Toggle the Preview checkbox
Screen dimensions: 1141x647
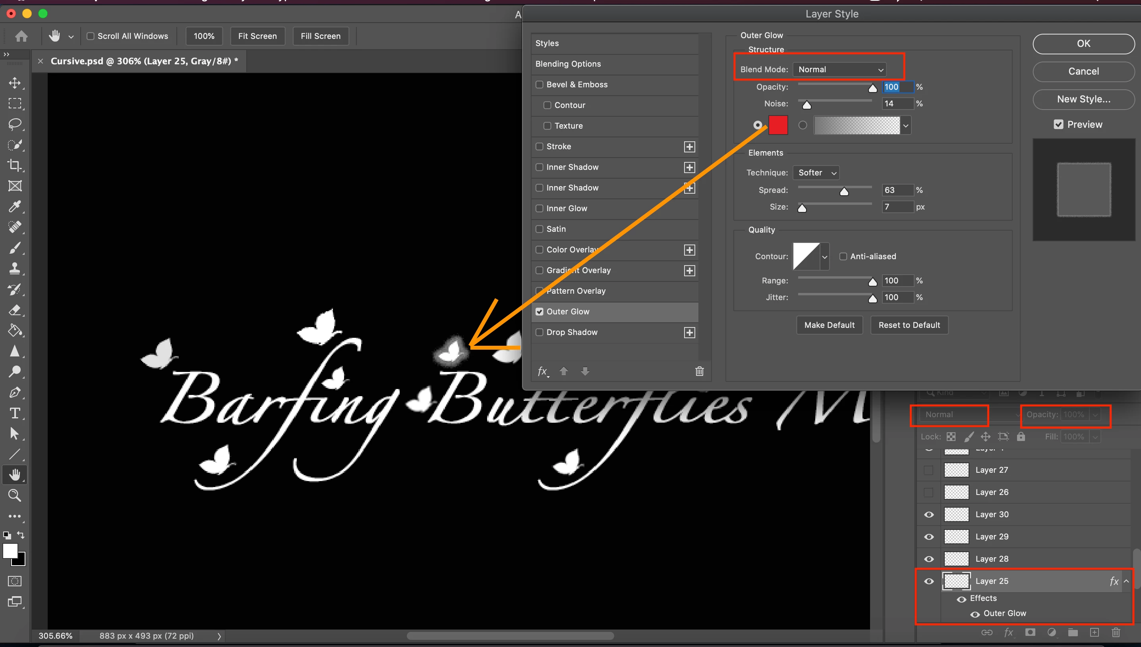pos(1058,124)
